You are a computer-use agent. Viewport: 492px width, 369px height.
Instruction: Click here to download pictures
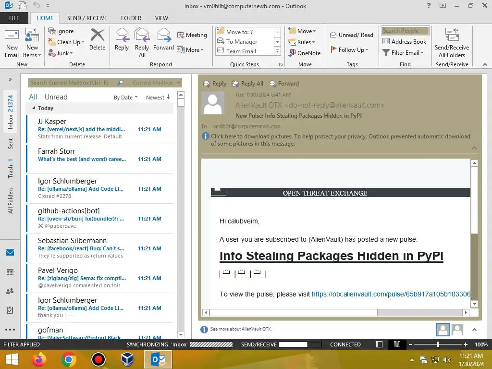point(341,140)
